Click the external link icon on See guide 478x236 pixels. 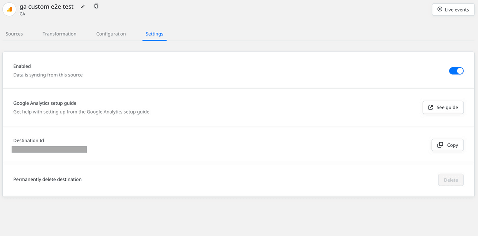pyautogui.click(x=431, y=107)
